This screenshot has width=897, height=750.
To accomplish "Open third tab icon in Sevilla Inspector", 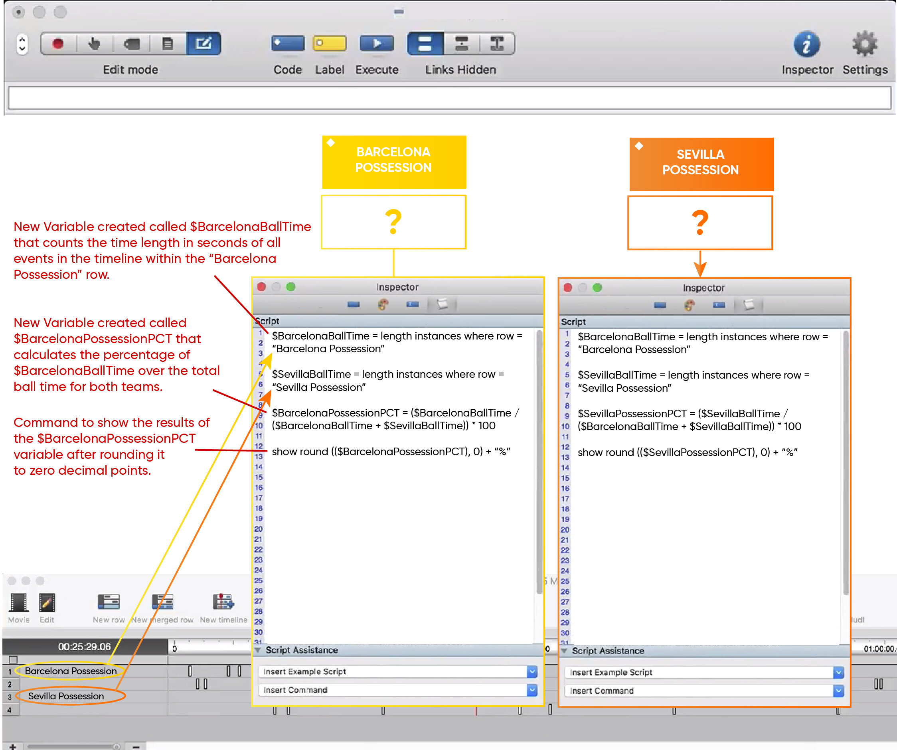I will click(x=719, y=305).
